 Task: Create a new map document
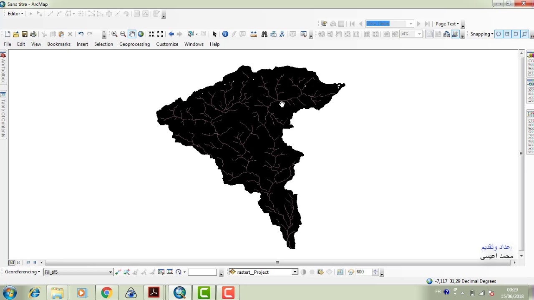(8, 34)
